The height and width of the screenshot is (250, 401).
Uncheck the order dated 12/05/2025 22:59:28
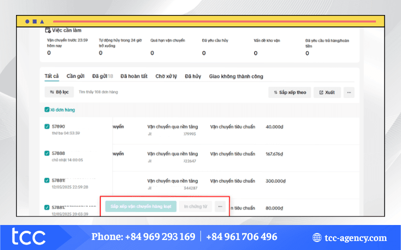(x=47, y=180)
